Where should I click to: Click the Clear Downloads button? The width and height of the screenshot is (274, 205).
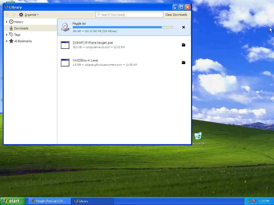(x=176, y=15)
